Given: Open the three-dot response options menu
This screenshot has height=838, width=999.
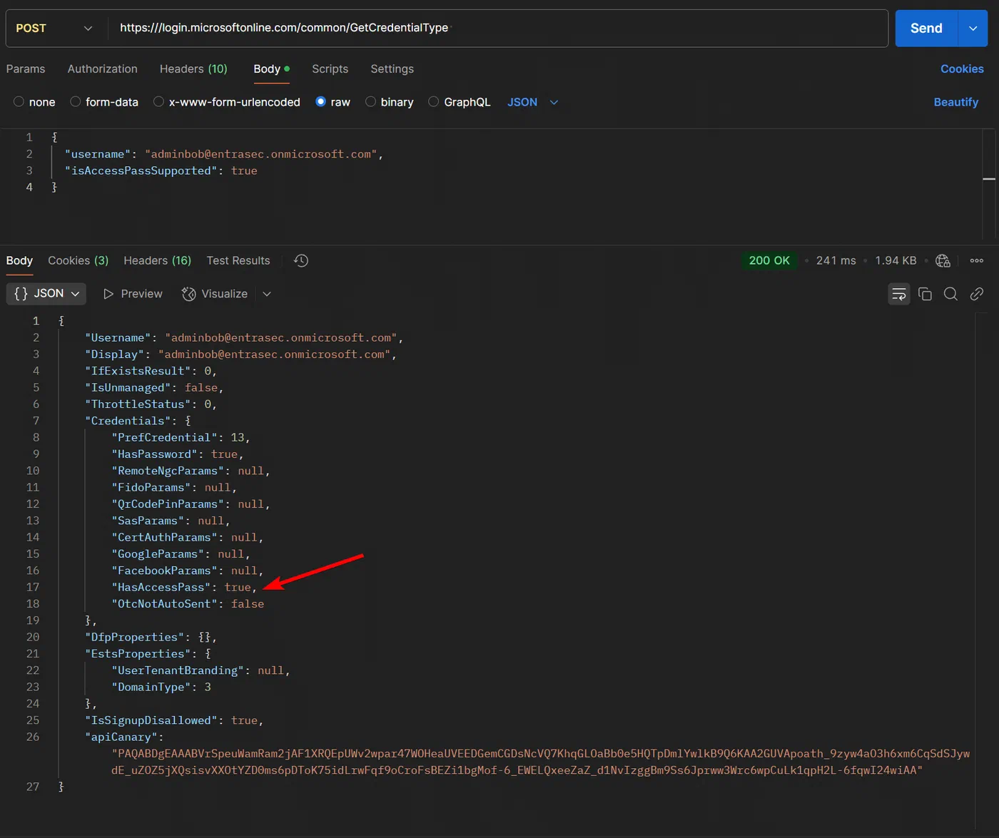Looking at the screenshot, I should point(977,260).
